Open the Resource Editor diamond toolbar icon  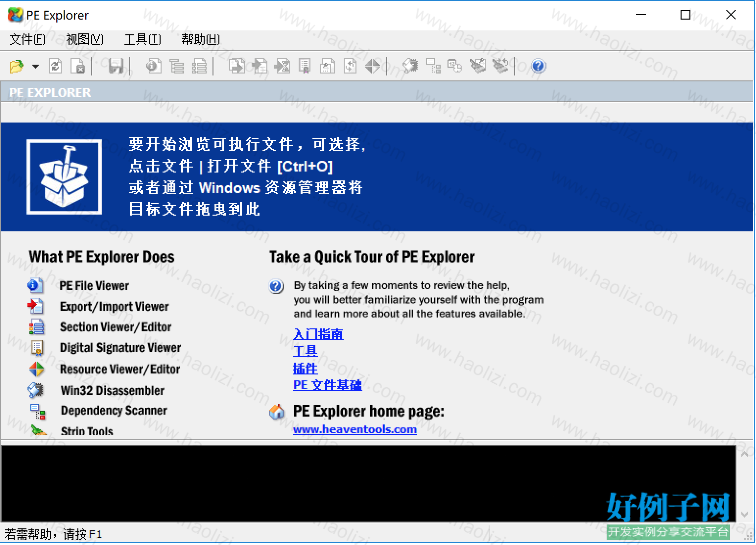click(x=373, y=66)
